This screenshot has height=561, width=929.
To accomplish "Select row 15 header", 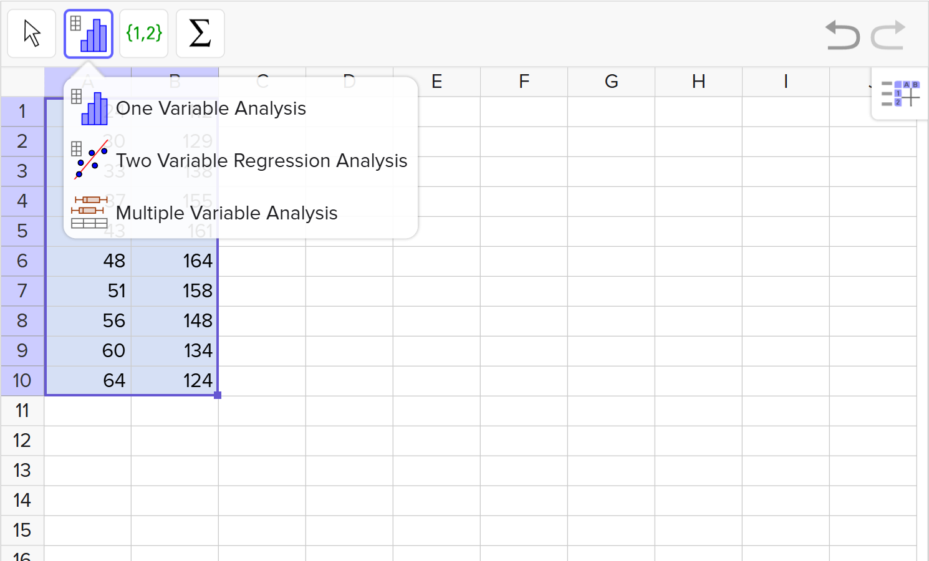I will click(22, 530).
